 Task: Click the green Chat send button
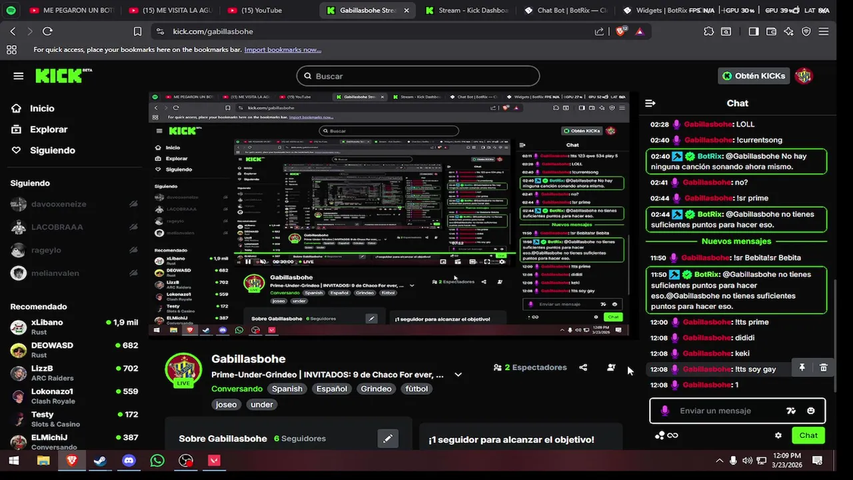point(808,435)
